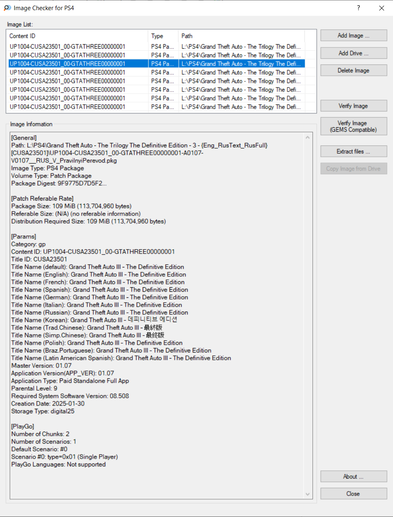Click 'PlayGo Languages: Not supported' line
The width and height of the screenshot is (393, 517).
pos(58,464)
